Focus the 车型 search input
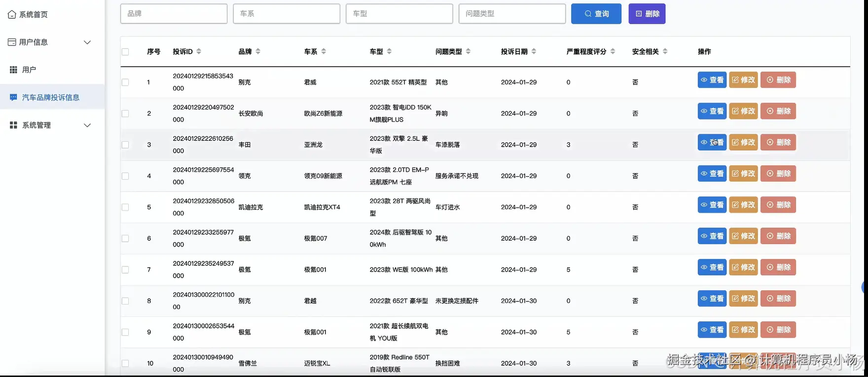The height and width of the screenshot is (377, 868). [x=399, y=14]
